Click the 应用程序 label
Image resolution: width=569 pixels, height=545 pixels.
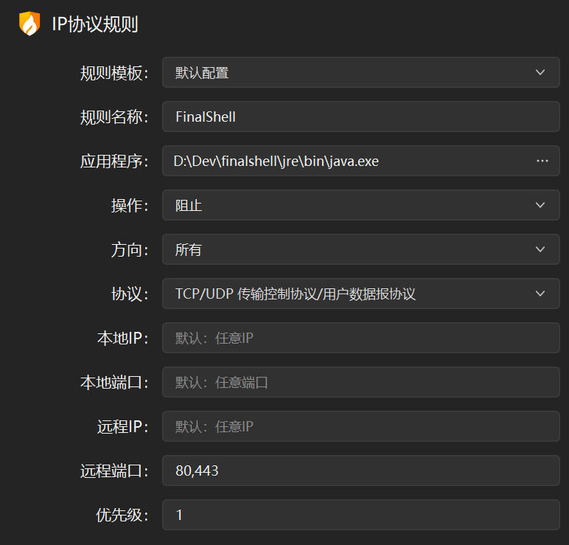click(114, 162)
